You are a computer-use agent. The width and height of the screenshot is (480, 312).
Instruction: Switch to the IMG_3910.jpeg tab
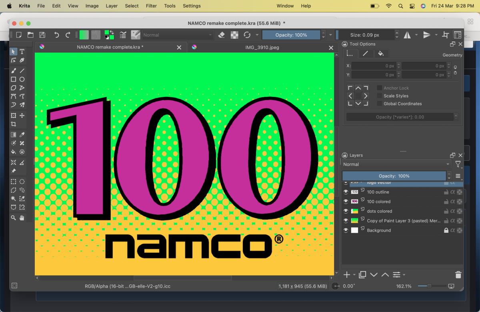[x=262, y=47]
